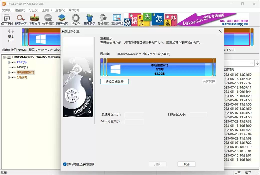
Task: Click the New Partition (新建分区) icon
Action: click(62, 19)
